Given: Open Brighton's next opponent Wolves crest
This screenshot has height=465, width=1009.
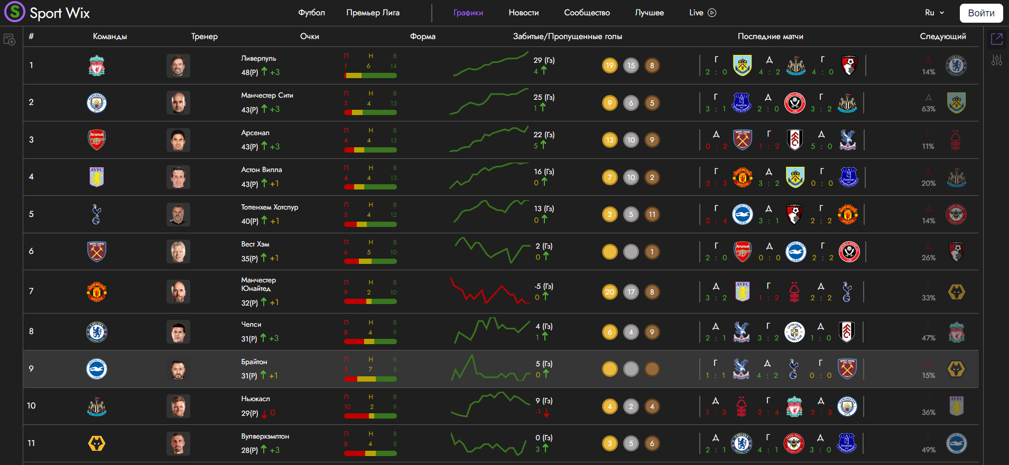Looking at the screenshot, I should point(956,369).
